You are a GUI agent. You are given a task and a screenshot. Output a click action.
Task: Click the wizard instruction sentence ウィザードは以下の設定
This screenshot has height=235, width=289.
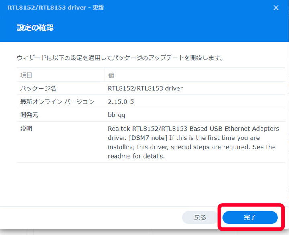tap(120, 58)
